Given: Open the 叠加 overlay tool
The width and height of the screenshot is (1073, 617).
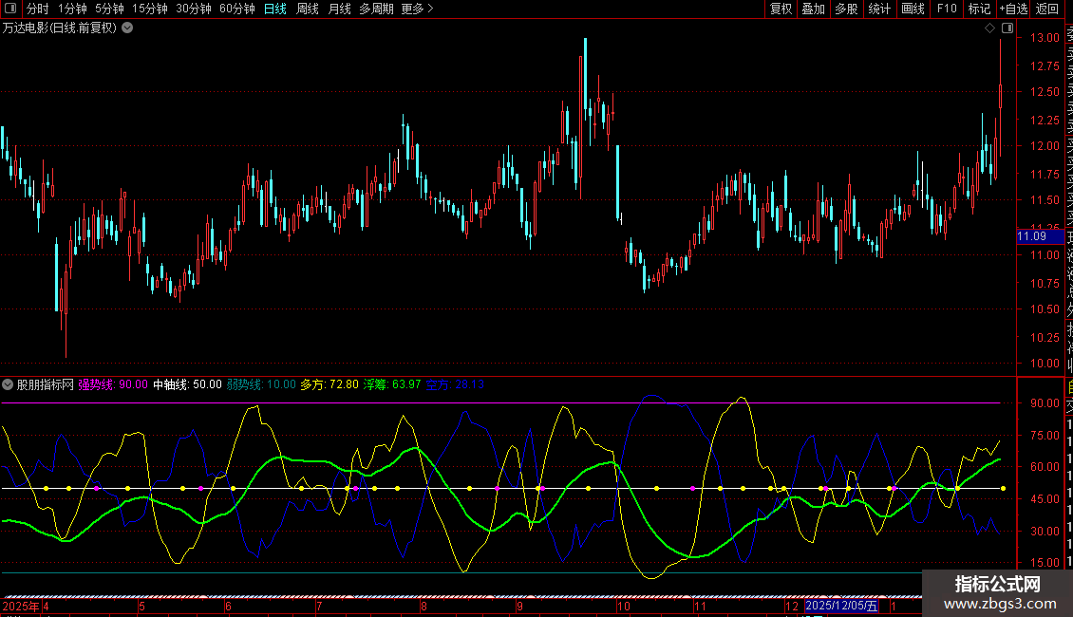Looking at the screenshot, I should pos(813,9).
